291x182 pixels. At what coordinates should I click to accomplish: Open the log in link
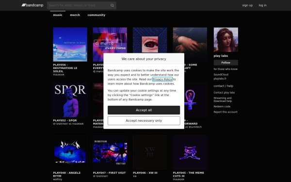click(x=262, y=5)
